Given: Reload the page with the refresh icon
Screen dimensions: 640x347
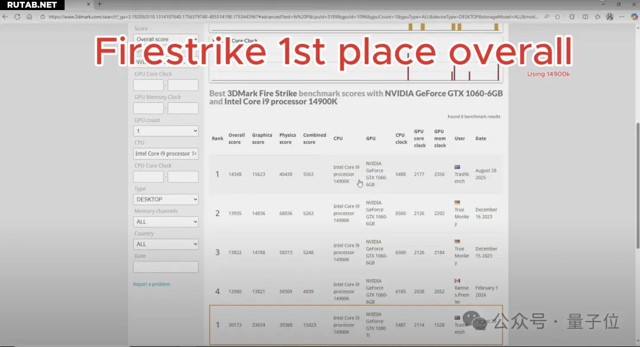Looking at the screenshot, I should tap(17, 17).
